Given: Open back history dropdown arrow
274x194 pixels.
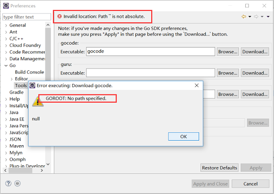Looking at the screenshot, I should pyautogui.click(x=250, y=16).
